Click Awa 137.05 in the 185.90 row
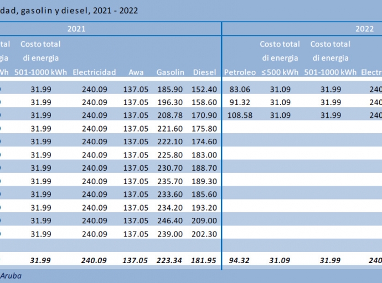The image size is (382, 283). click(136, 90)
